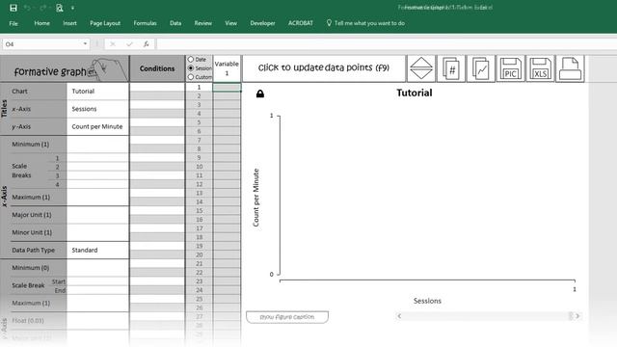This screenshot has height=347, width=617.
Task: Select the Date radio button
Action: (x=191, y=60)
